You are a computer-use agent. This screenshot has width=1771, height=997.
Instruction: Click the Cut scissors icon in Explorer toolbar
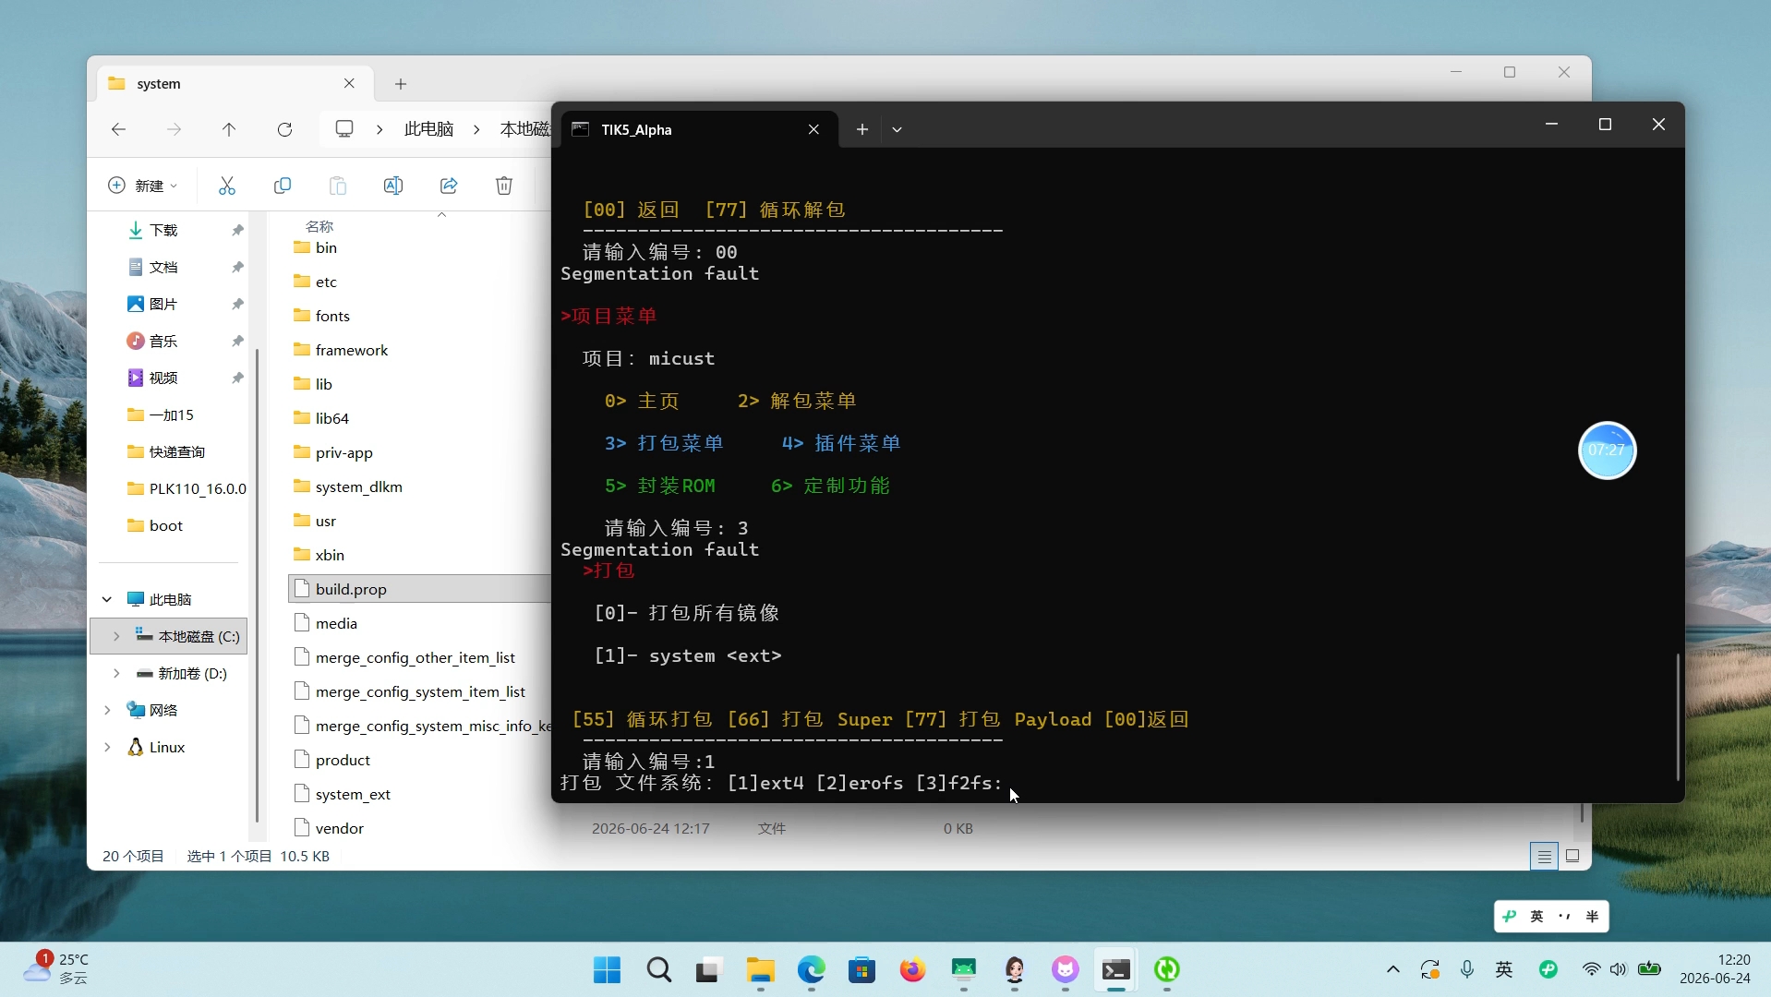click(227, 186)
